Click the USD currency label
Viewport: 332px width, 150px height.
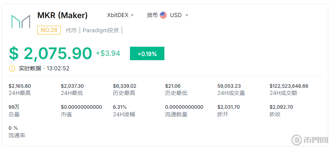(176, 15)
